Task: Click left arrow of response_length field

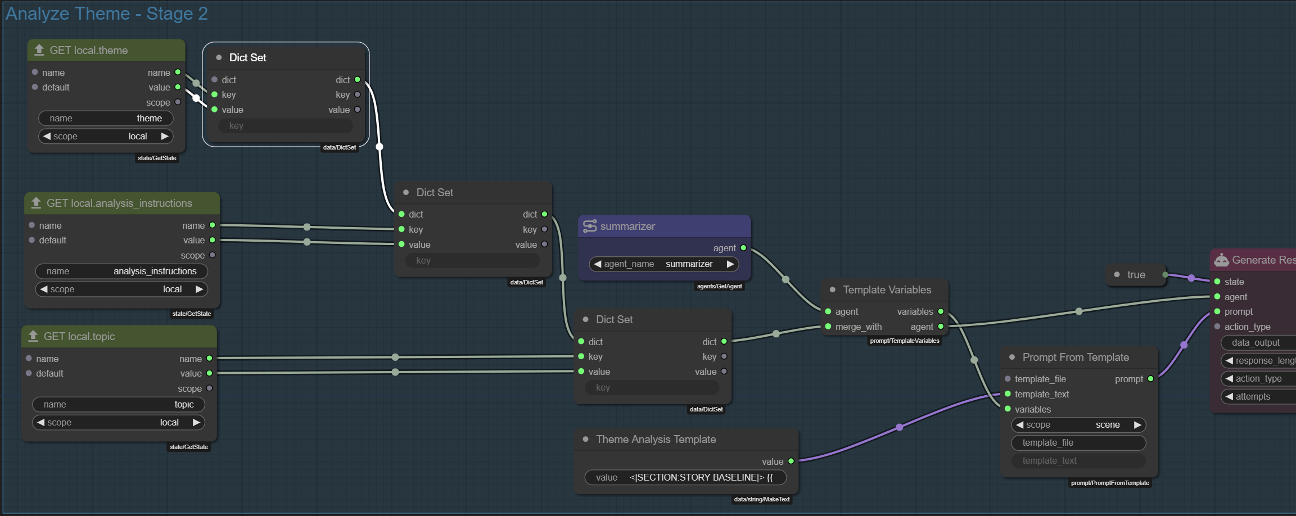Action: pos(1229,360)
